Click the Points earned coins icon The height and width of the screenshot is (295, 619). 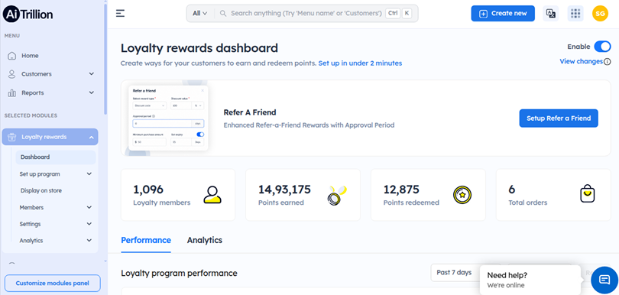(337, 195)
